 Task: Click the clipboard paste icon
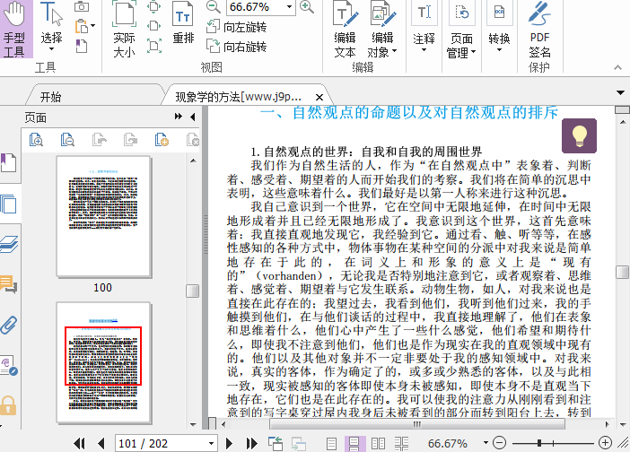(x=82, y=26)
